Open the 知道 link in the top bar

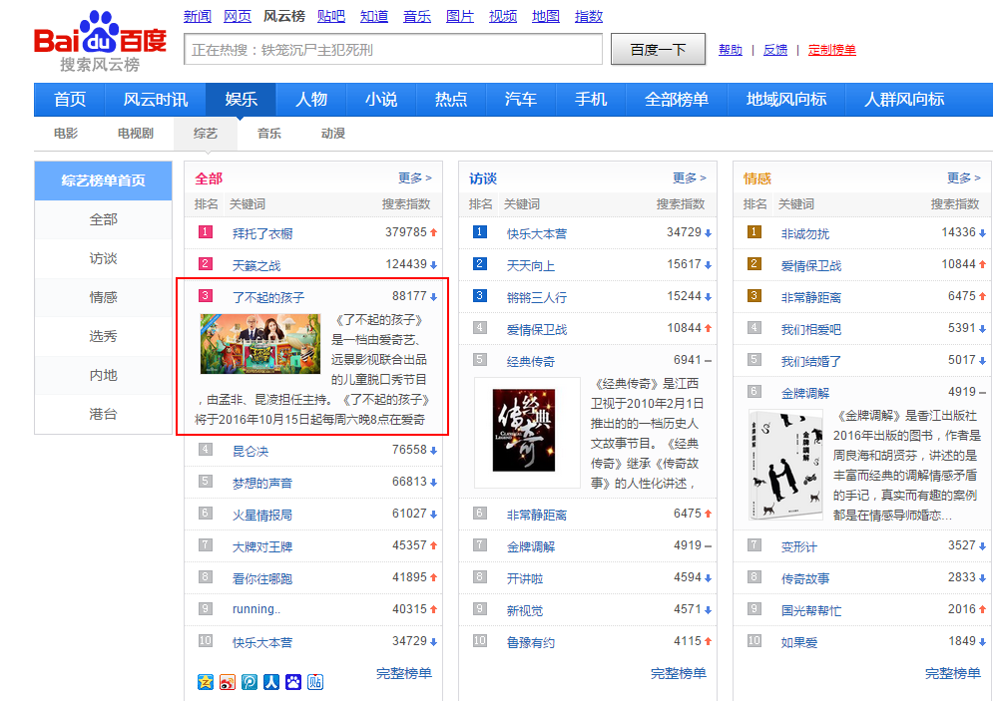[374, 16]
